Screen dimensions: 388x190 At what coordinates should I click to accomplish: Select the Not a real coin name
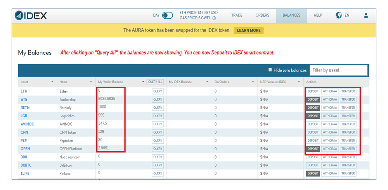70,157
